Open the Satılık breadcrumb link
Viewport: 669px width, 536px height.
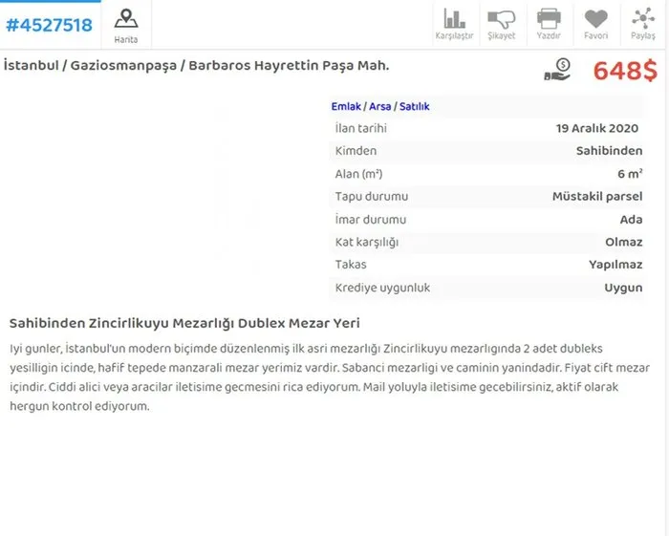[x=415, y=106]
